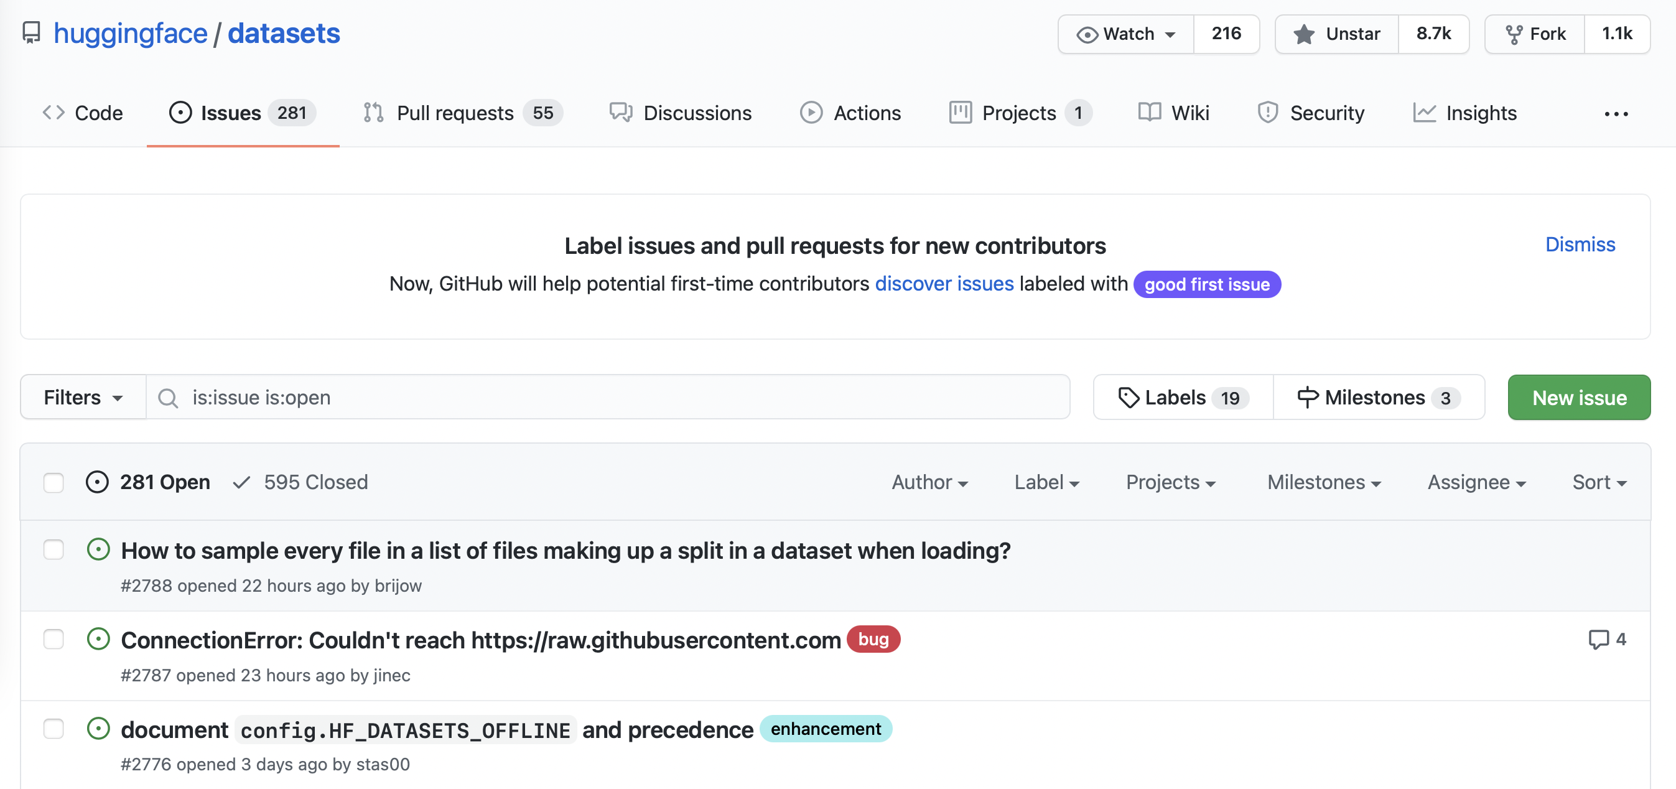The image size is (1676, 789).
Task: Select the checkbox for issue #2787
Action: [54, 638]
